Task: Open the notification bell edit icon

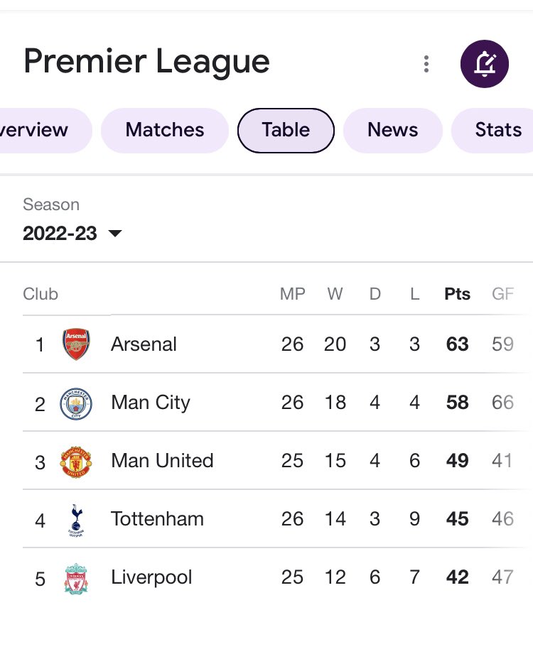Action: [x=484, y=64]
